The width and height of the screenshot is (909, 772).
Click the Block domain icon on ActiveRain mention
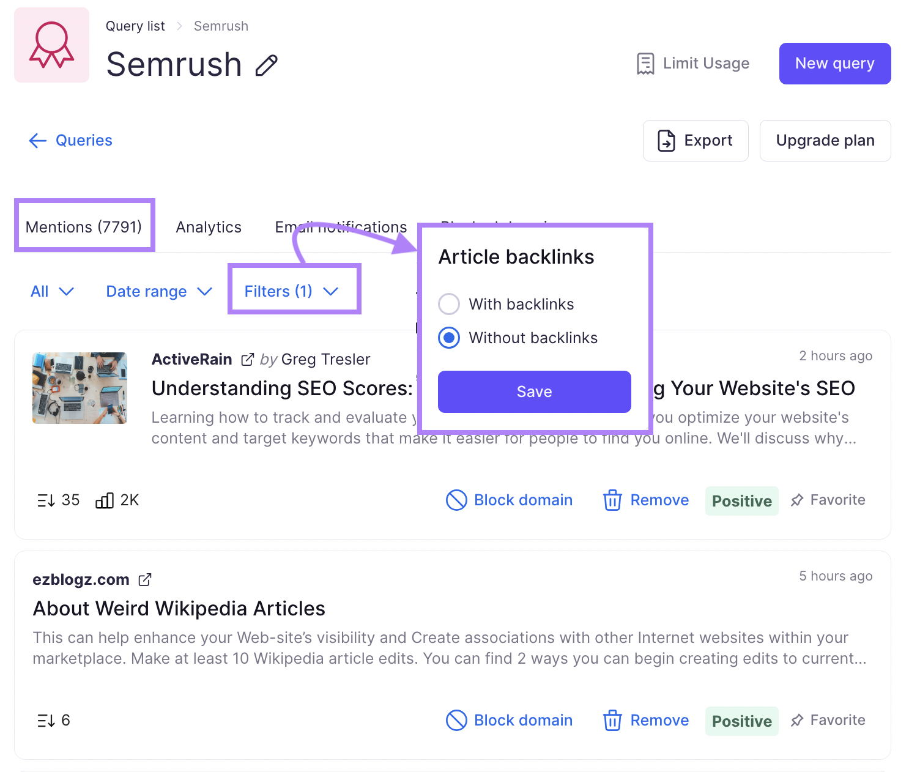tap(456, 500)
